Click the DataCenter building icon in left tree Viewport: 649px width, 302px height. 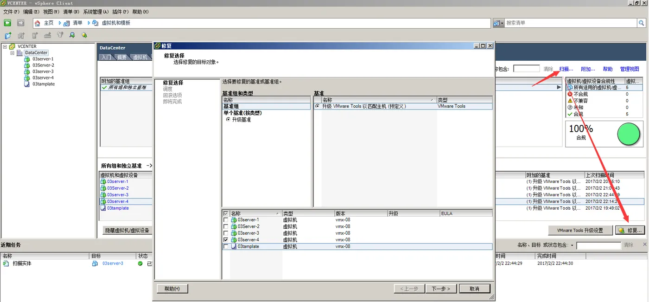click(19, 53)
